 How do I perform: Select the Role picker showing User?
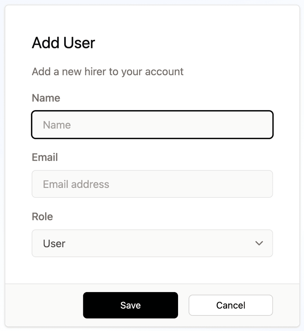(152, 243)
